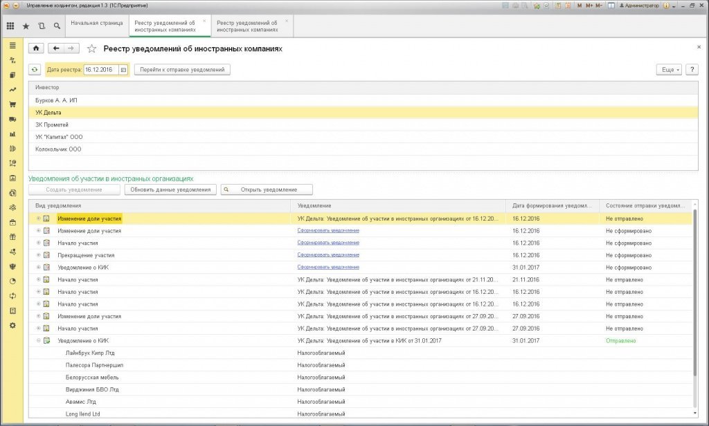Open the shopping cart section in sidebar

tap(12, 104)
